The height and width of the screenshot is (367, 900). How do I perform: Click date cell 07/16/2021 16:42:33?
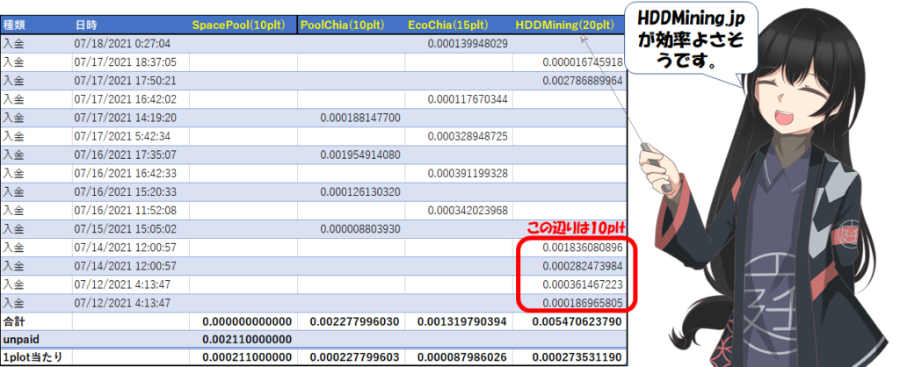point(125,173)
